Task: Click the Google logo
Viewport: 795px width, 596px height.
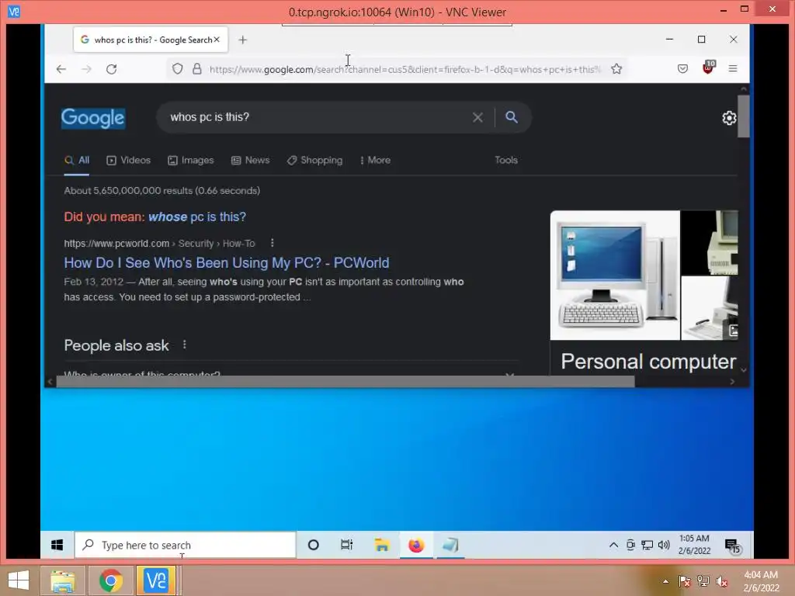Action: coord(93,118)
